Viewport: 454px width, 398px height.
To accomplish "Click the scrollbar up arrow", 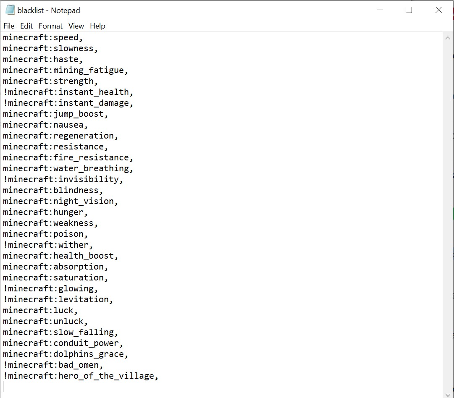I will click(447, 38).
